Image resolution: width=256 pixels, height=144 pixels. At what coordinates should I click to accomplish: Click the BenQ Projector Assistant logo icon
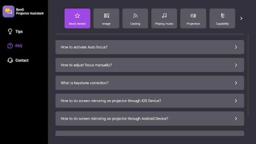pos(8,12)
